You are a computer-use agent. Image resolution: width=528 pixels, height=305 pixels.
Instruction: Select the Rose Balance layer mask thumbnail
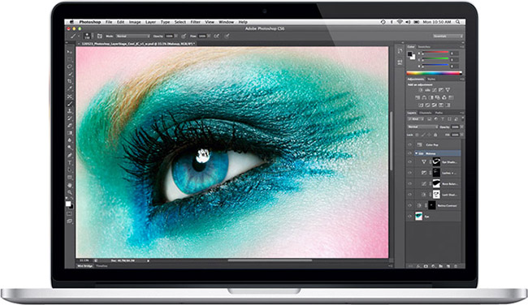(436, 183)
